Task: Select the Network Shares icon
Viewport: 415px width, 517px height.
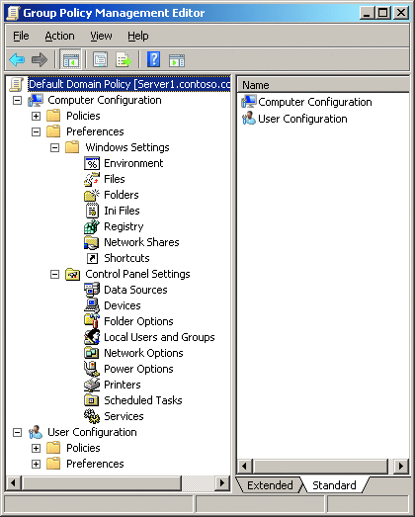Action: [x=92, y=242]
